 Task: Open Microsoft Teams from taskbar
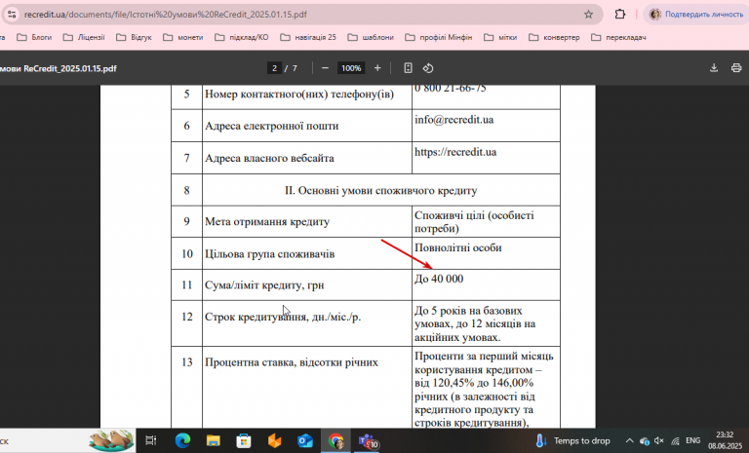click(368, 441)
